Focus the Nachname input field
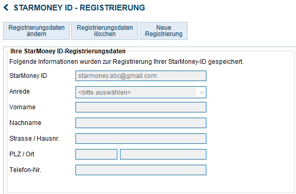Image resolution: width=296 pixels, height=194 pixels. pos(141,123)
